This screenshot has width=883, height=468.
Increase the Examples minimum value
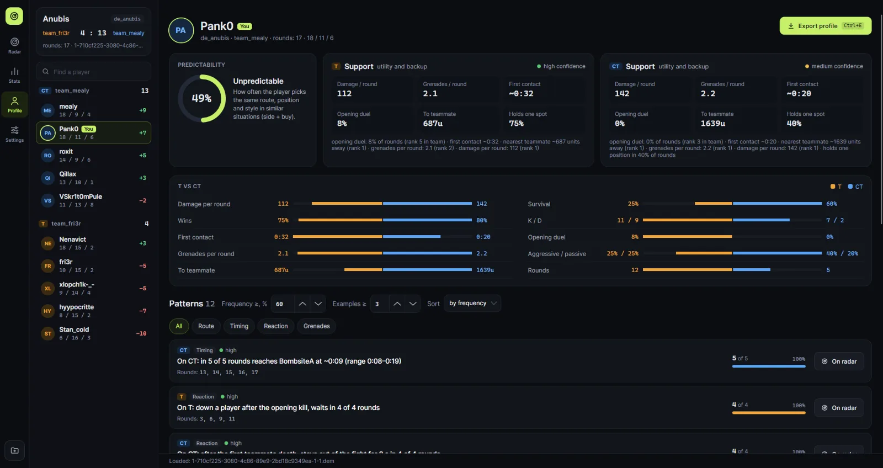(x=397, y=304)
